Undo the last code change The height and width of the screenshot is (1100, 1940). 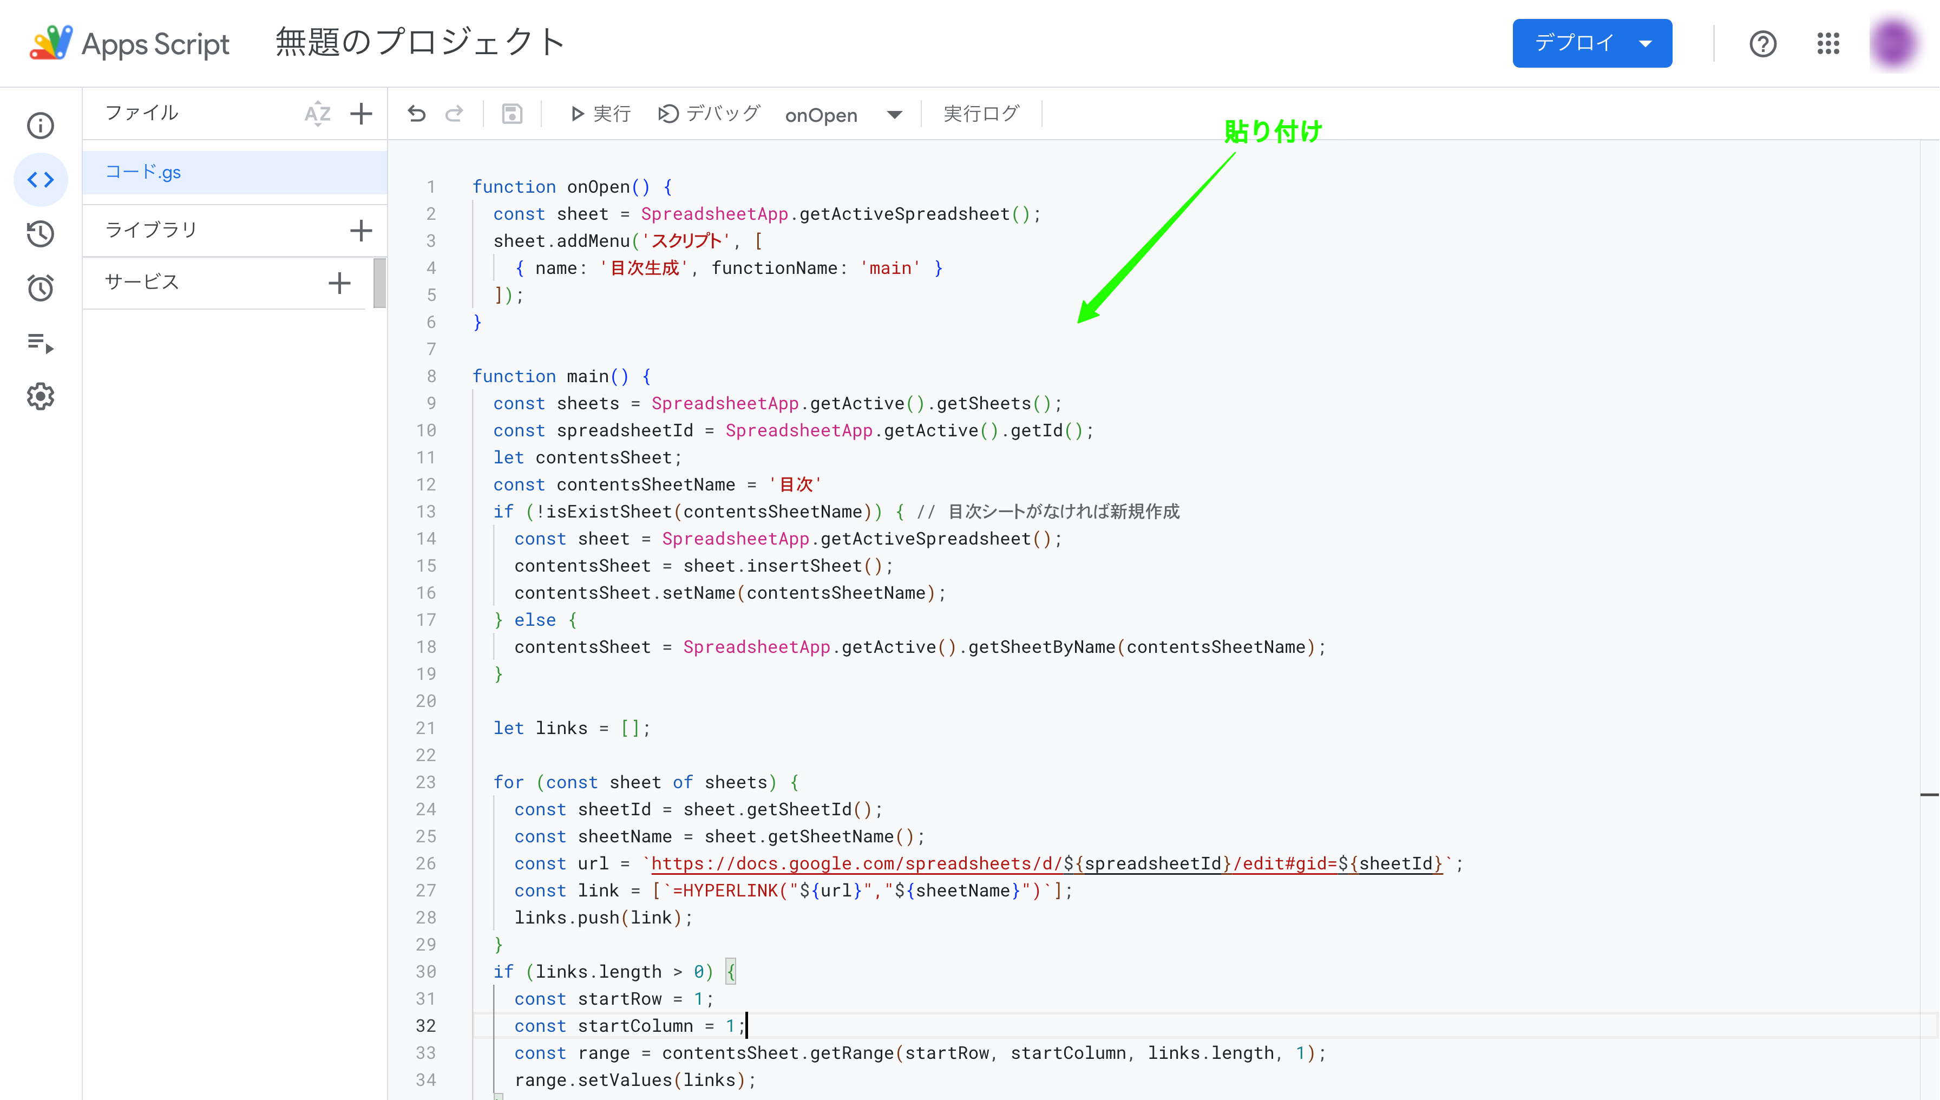pos(417,113)
